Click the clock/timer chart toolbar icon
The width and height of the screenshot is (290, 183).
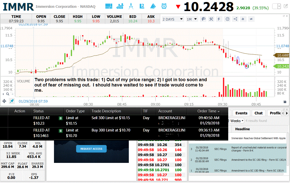point(227,19)
